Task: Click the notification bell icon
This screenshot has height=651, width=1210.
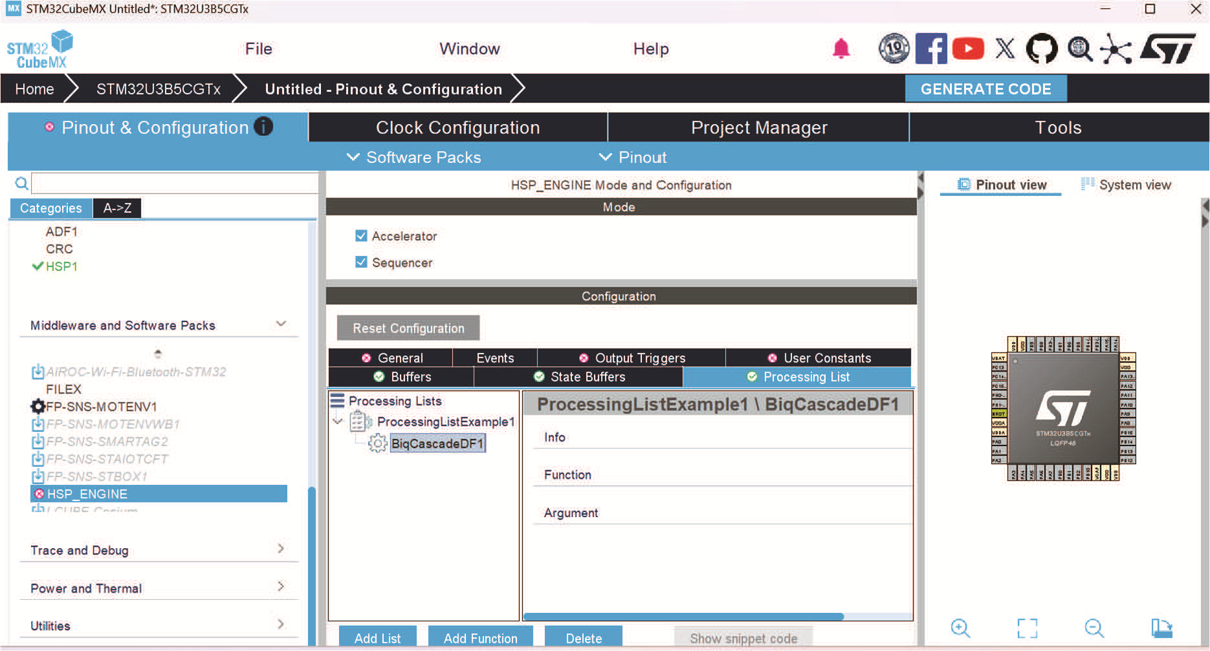Action: click(841, 49)
